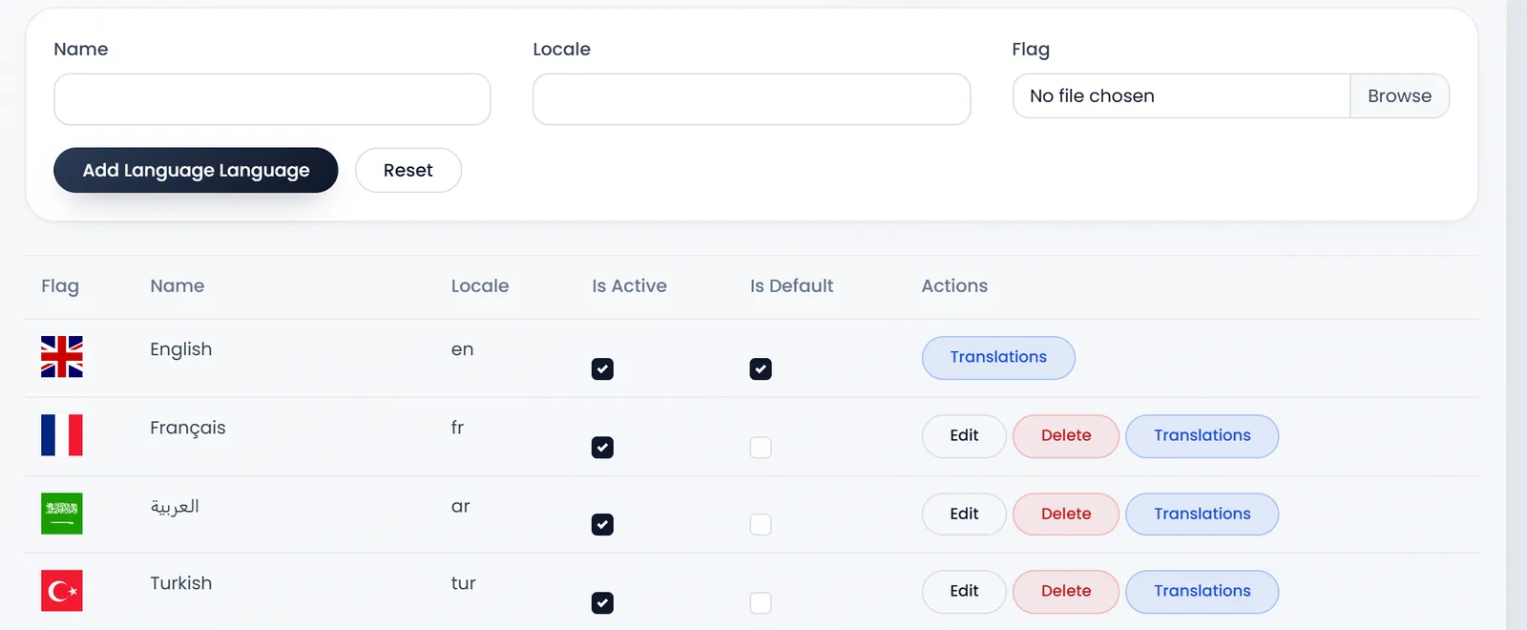Click the No file chosen field
Screen dimensions: 1527x630
click(1182, 95)
